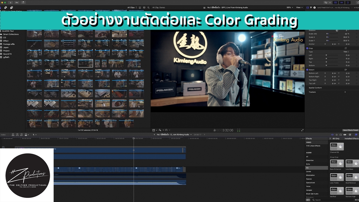
Task: Toggle the Crop checkbox in inspector
Action: tap(307, 48)
